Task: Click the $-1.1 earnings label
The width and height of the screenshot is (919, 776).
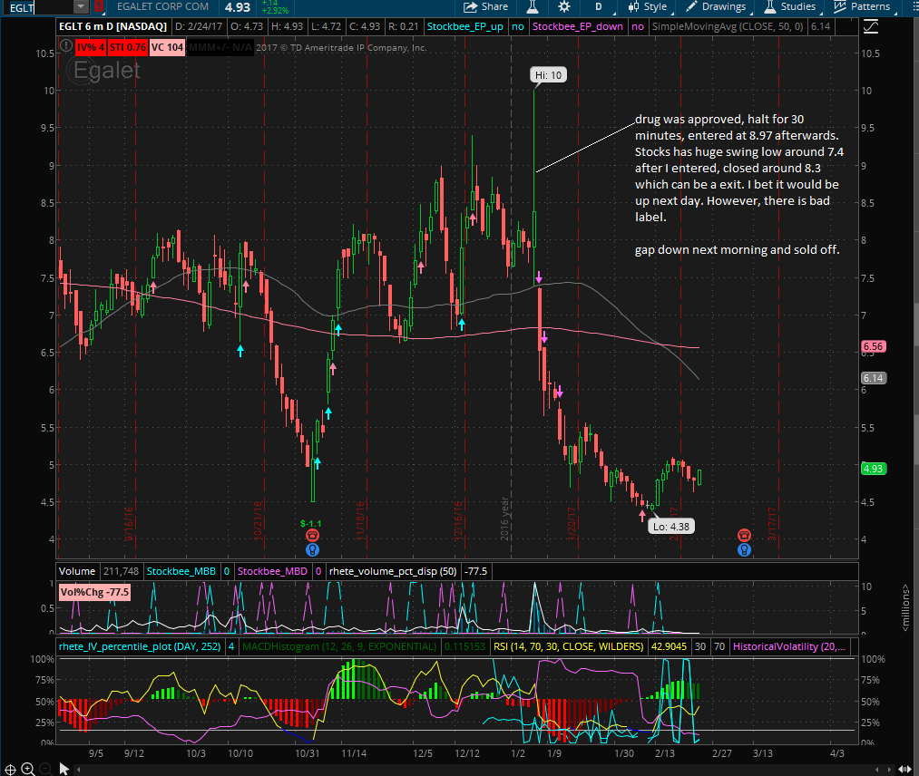Action: [x=310, y=524]
